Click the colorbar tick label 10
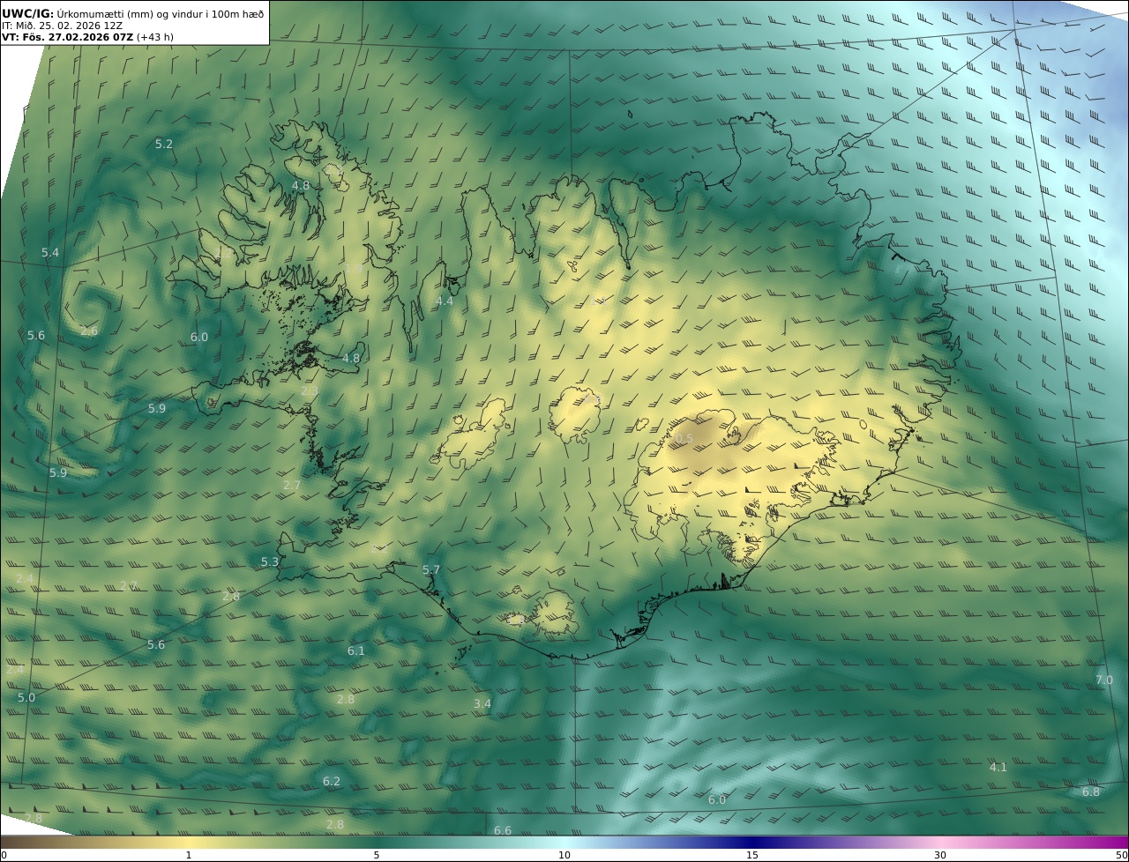 (564, 855)
